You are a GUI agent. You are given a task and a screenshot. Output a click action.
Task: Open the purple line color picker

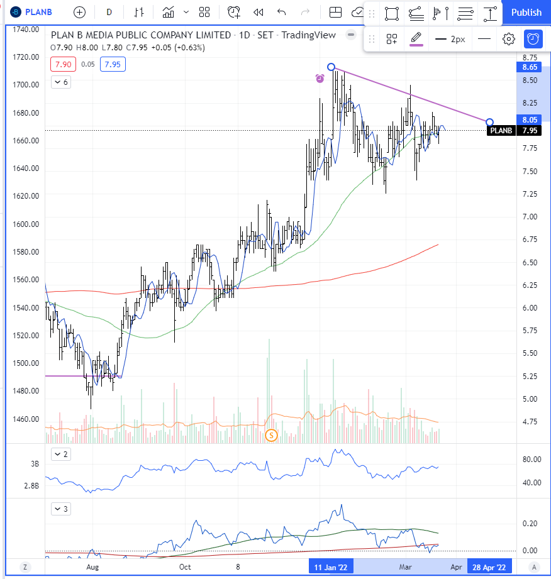(416, 39)
